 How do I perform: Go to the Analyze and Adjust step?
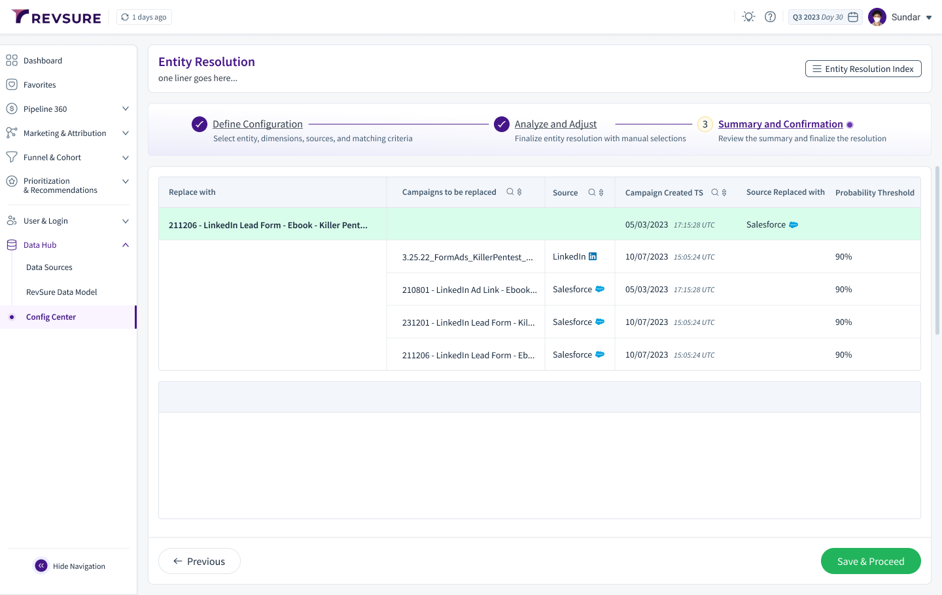[x=555, y=124]
